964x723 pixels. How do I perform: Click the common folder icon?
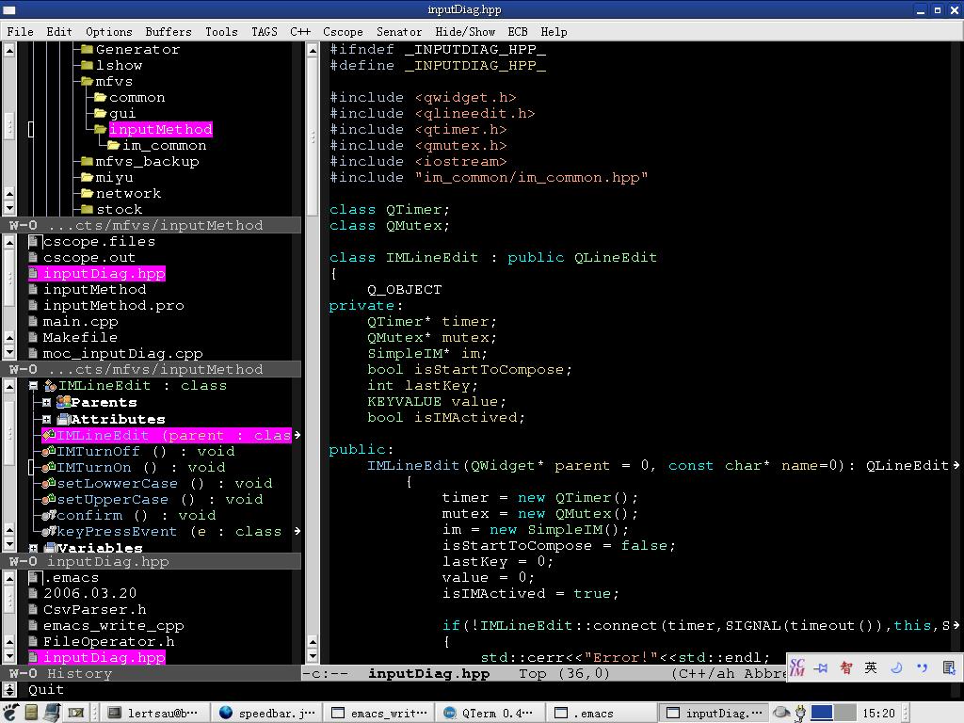(100, 97)
